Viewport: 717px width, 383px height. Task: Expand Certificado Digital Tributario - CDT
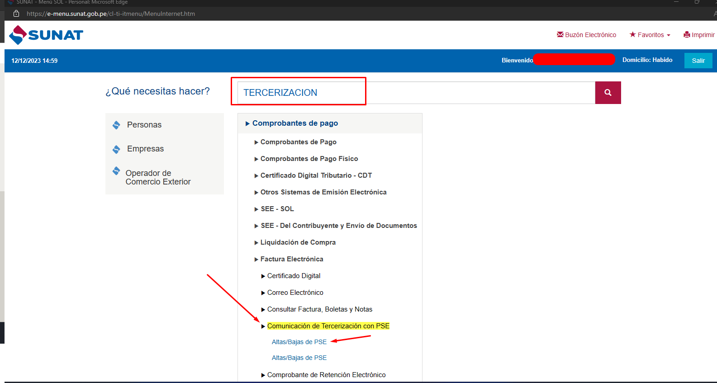(x=316, y=175)
